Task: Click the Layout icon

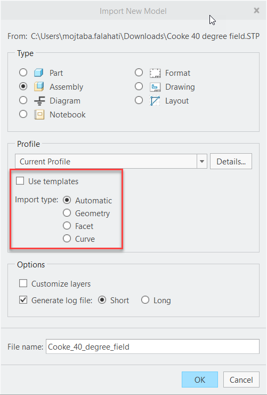Action: 155,101
